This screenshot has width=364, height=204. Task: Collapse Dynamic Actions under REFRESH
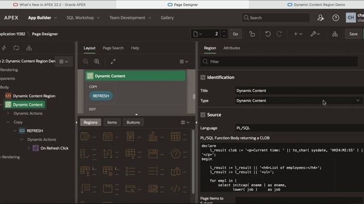(22, 139)
